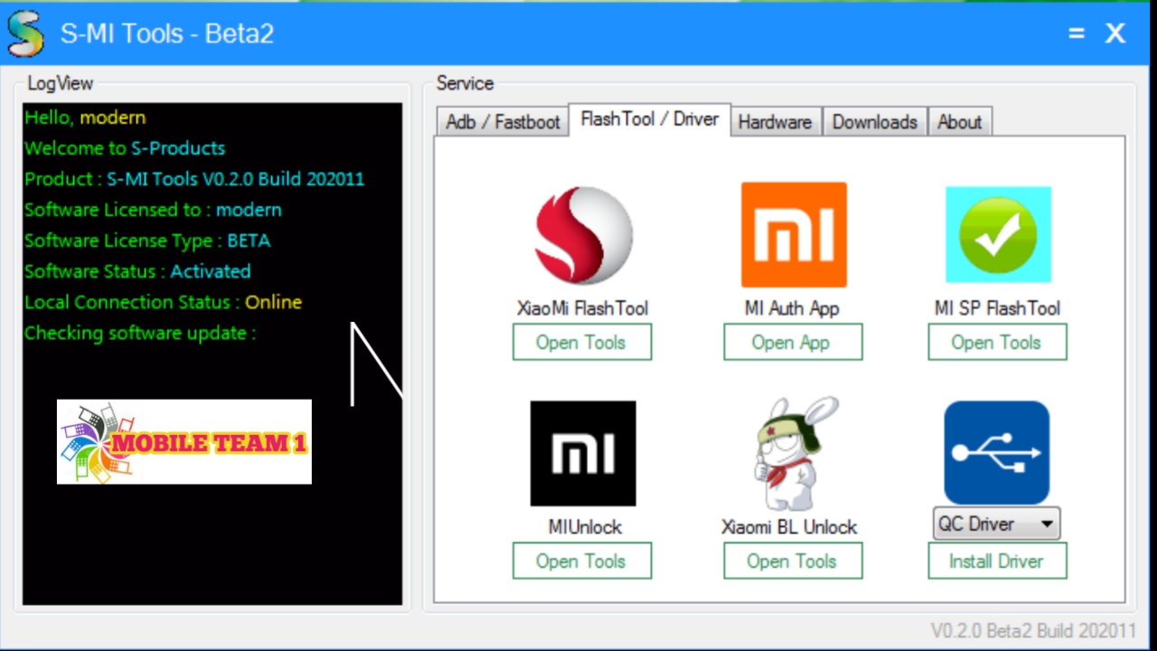The height and width of the screenshot is (651, 1157).
Task: Open the QC Driver selection dropdown
Action: pyautogui.click(x=1046, y=524)
